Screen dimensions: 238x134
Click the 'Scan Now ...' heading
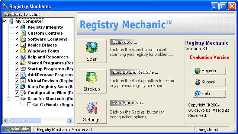point(125,42)
